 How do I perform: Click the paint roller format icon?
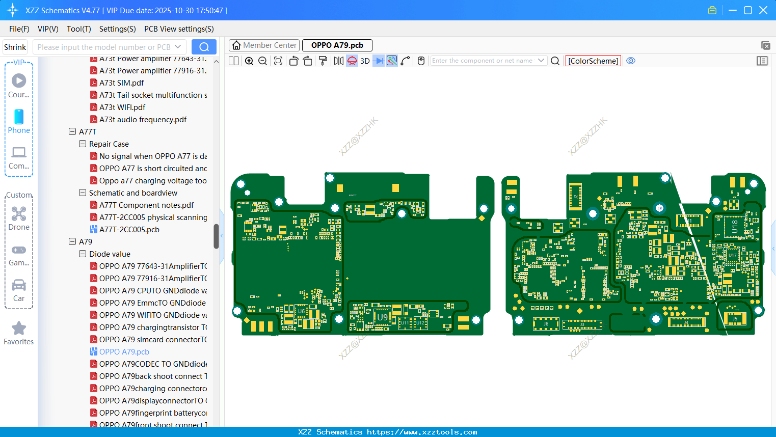(x=323, y=61)
